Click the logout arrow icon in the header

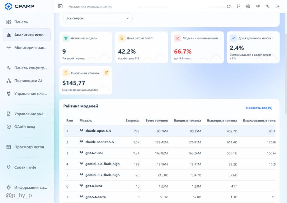pyautogui.click(x=277, y=6)
